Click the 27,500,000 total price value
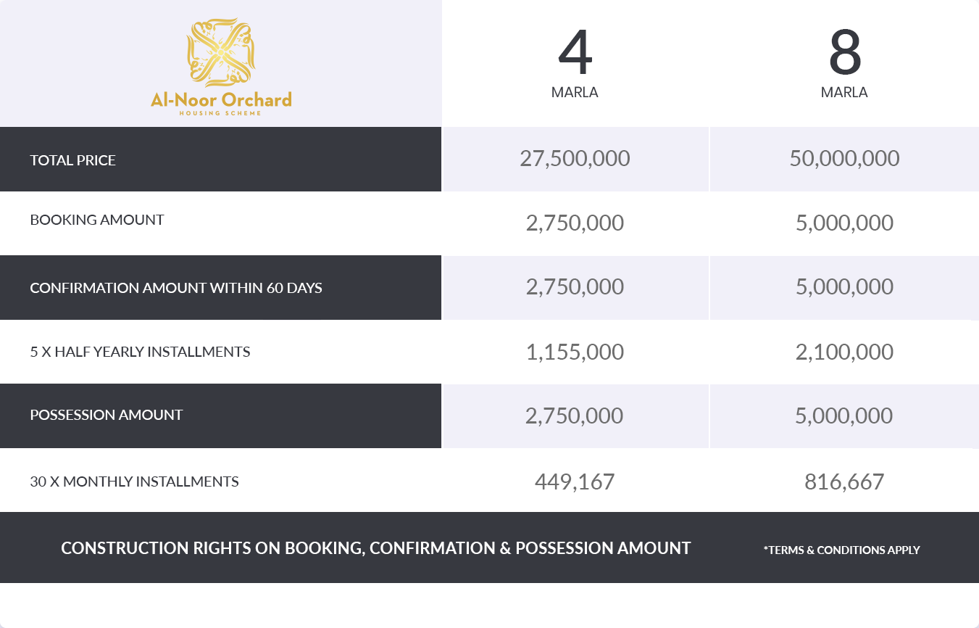This screenshot has width=979, height=628. (575, 159)
